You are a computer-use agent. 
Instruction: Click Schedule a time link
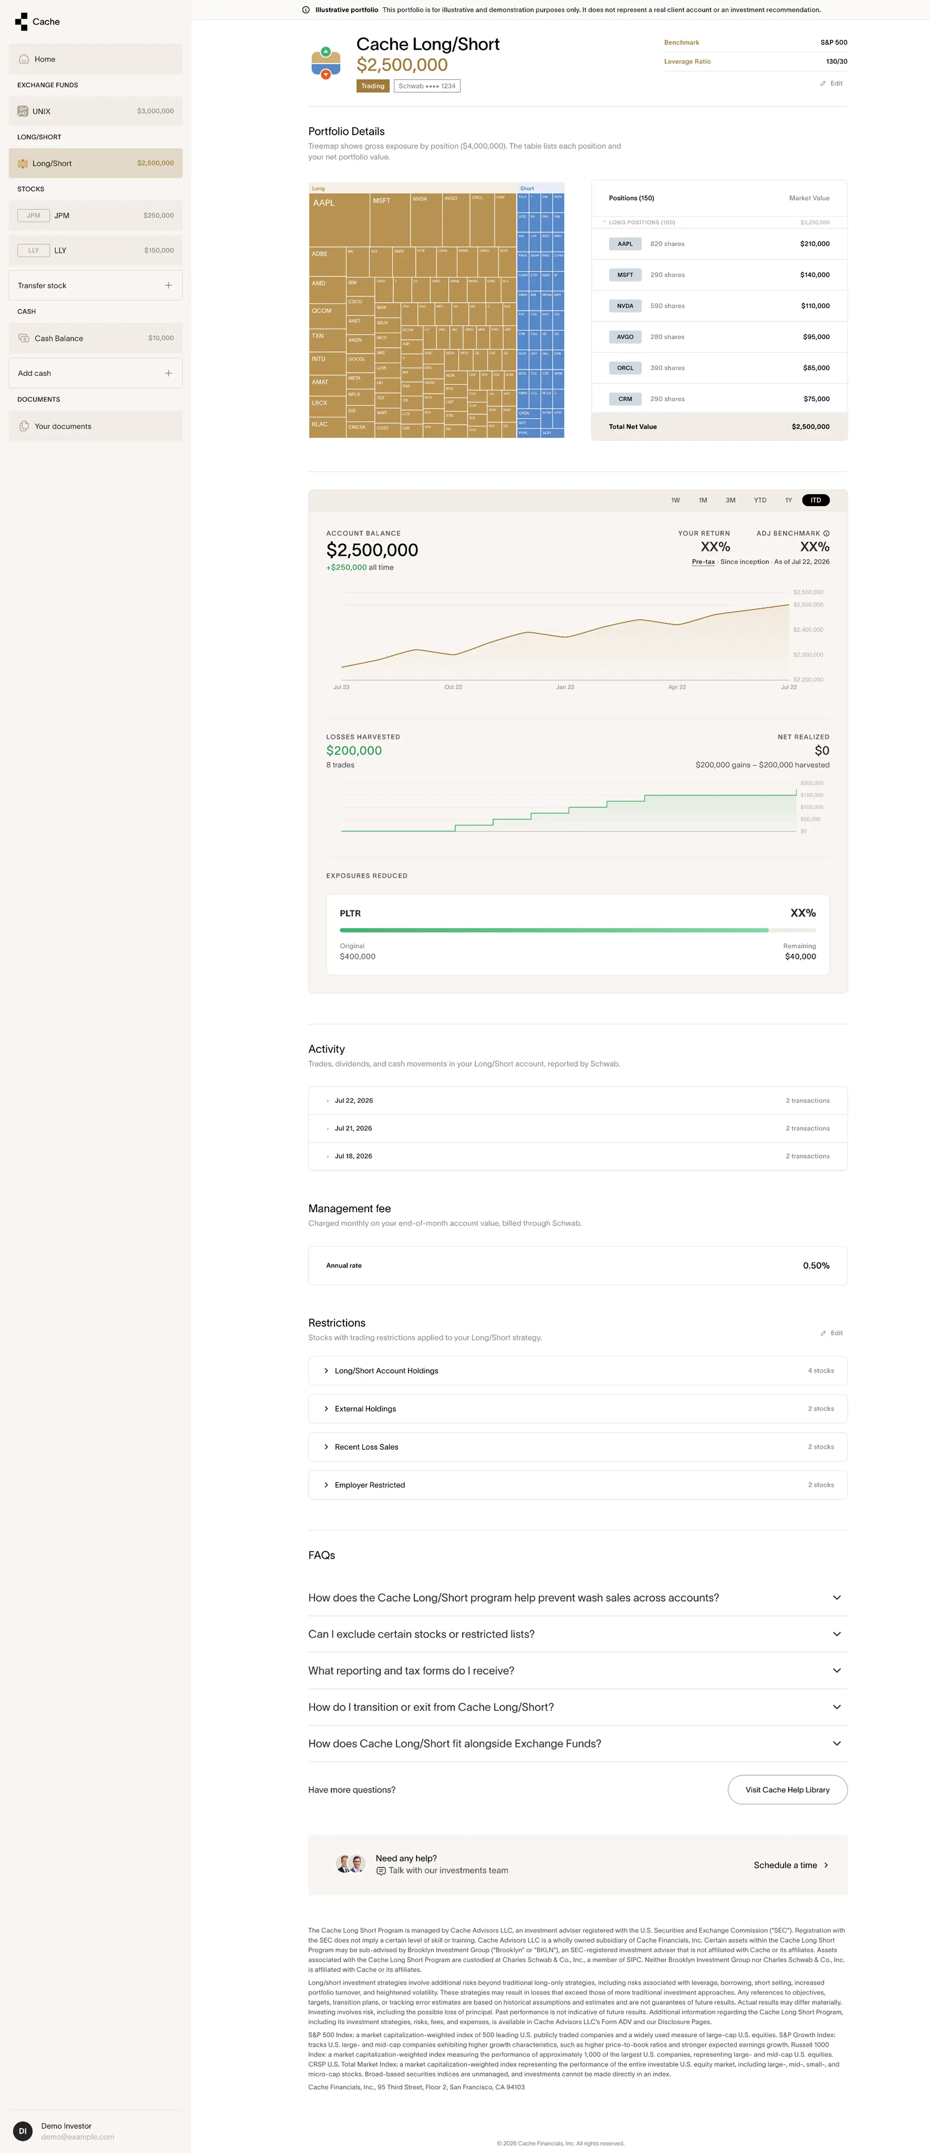pos(791,1865)
